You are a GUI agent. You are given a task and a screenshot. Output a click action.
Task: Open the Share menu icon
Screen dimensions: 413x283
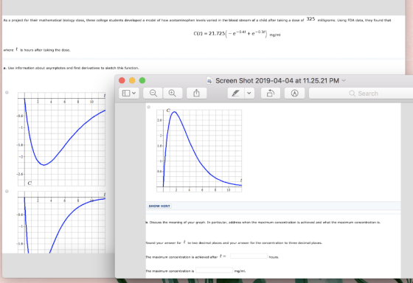pos(196,93)
